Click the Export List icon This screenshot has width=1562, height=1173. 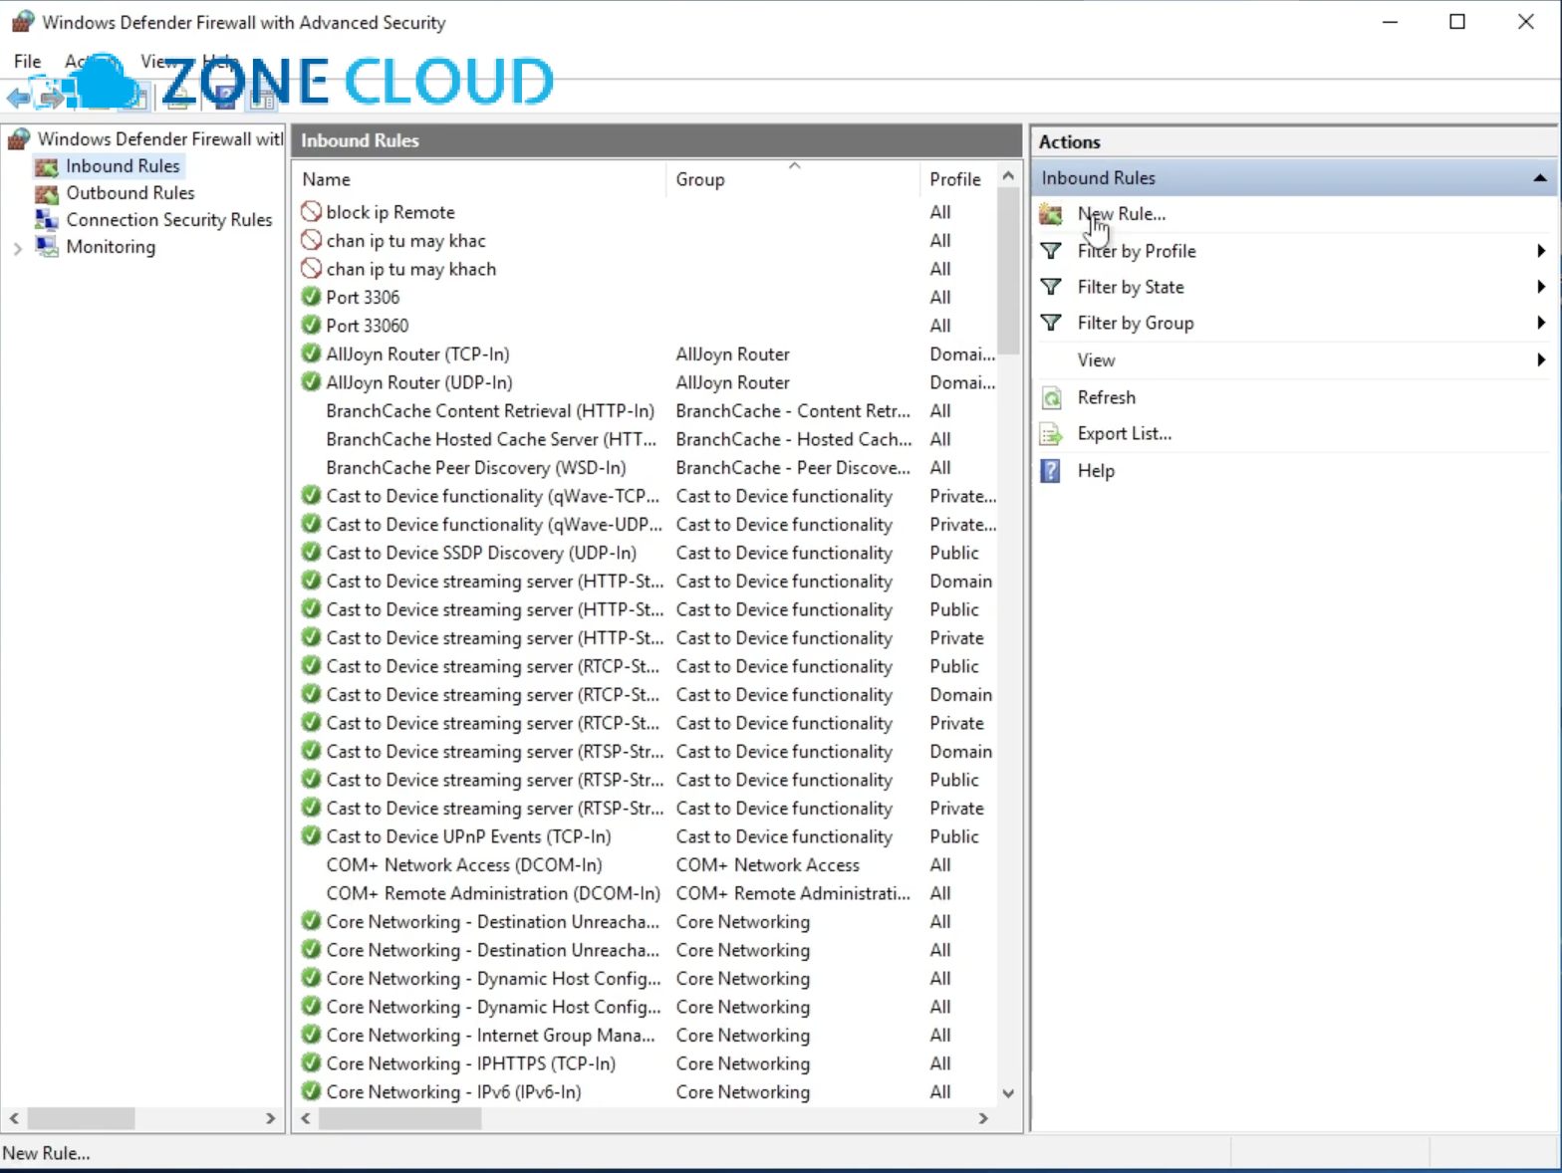(x=1051, y=434)
